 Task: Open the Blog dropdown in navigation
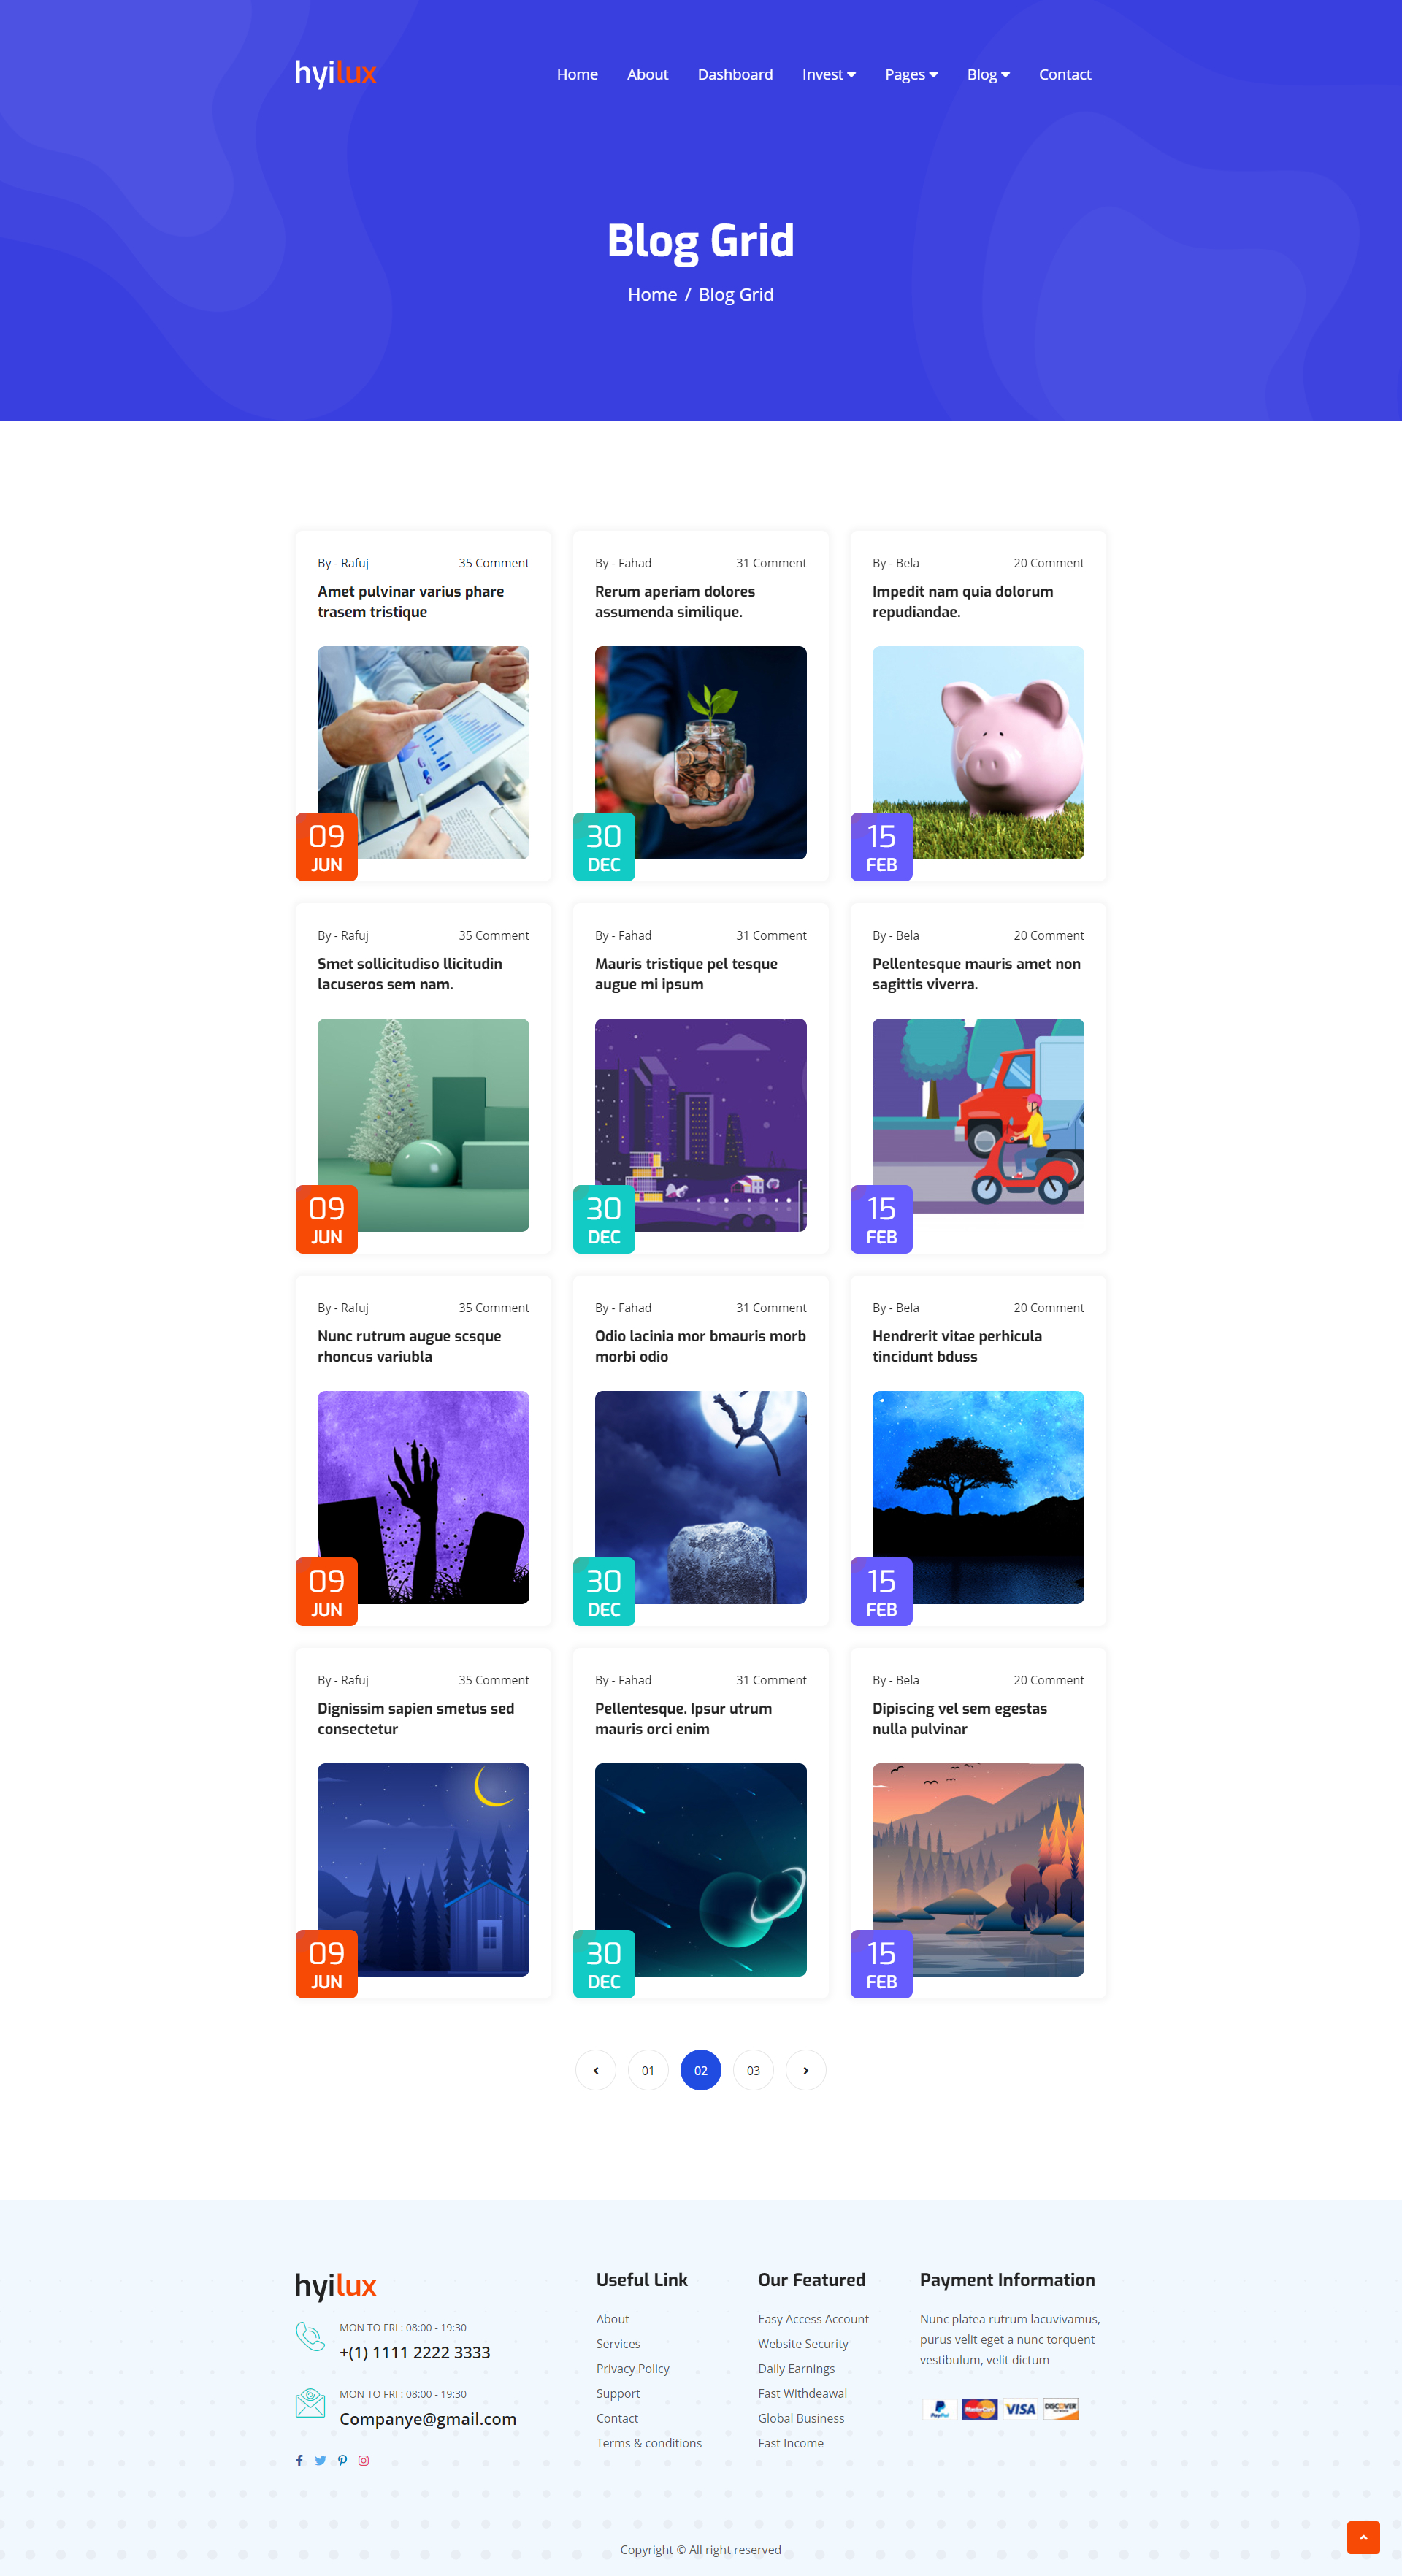click(988, 74)
